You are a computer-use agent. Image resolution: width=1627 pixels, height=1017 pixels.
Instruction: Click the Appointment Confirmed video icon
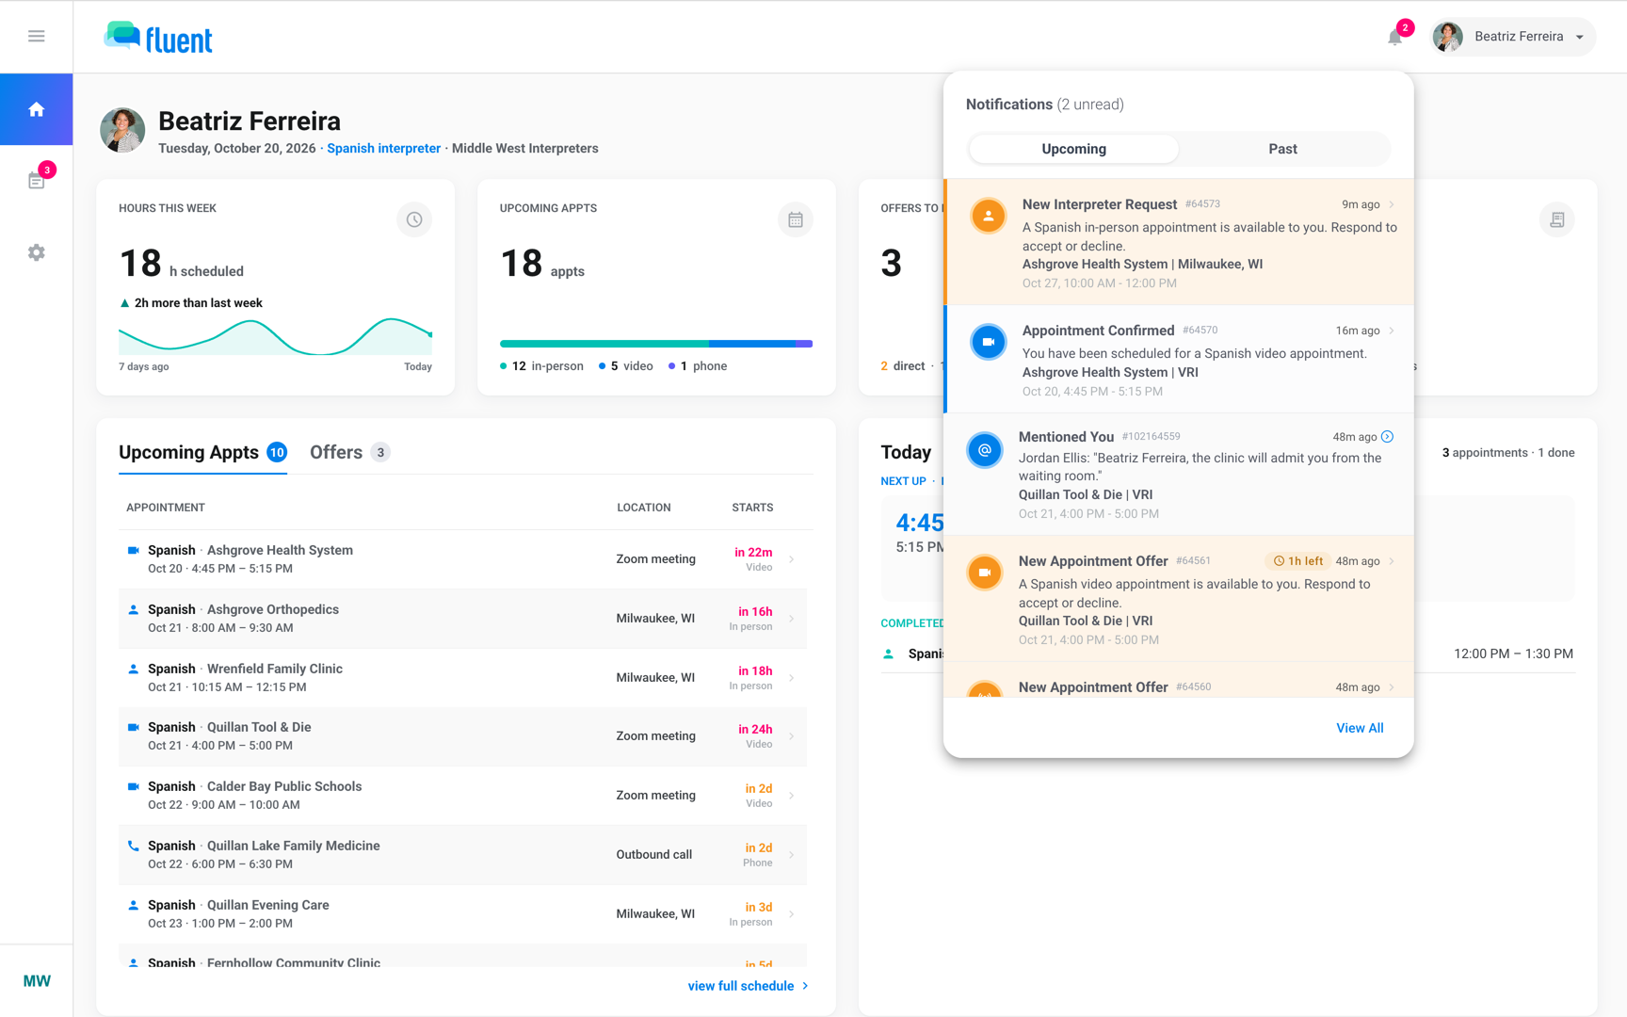pos(988,342)
